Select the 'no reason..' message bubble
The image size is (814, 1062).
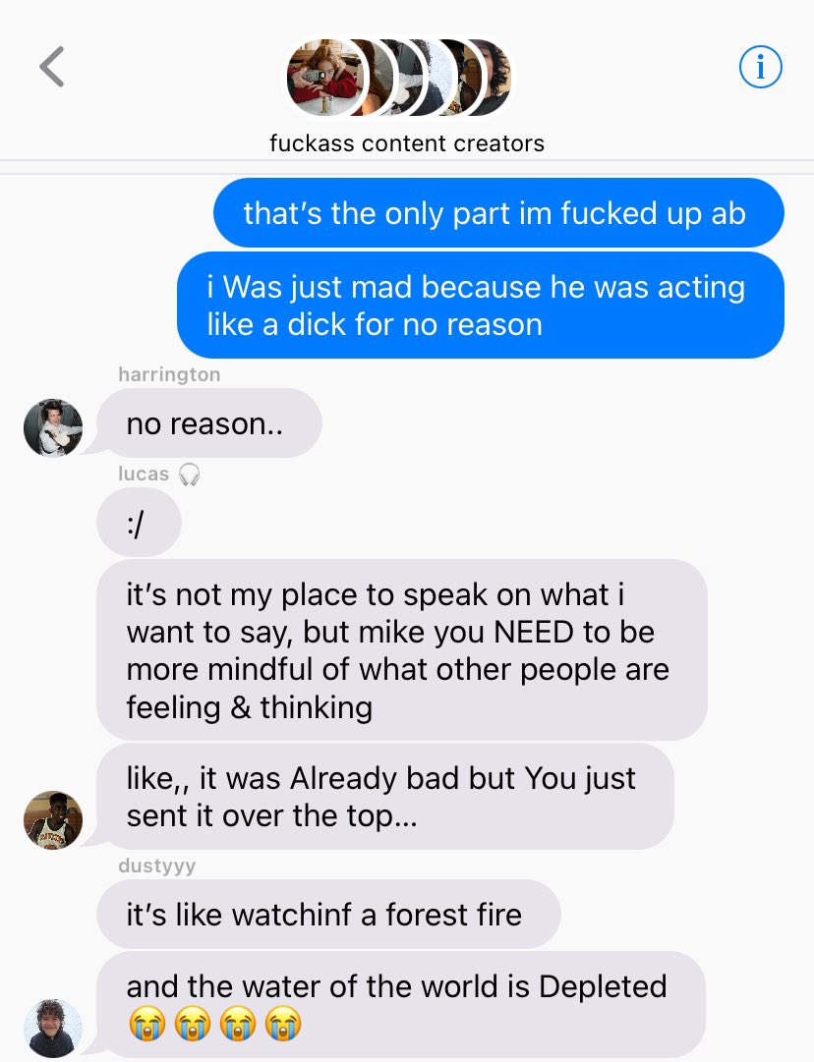(x=209, y=423)
